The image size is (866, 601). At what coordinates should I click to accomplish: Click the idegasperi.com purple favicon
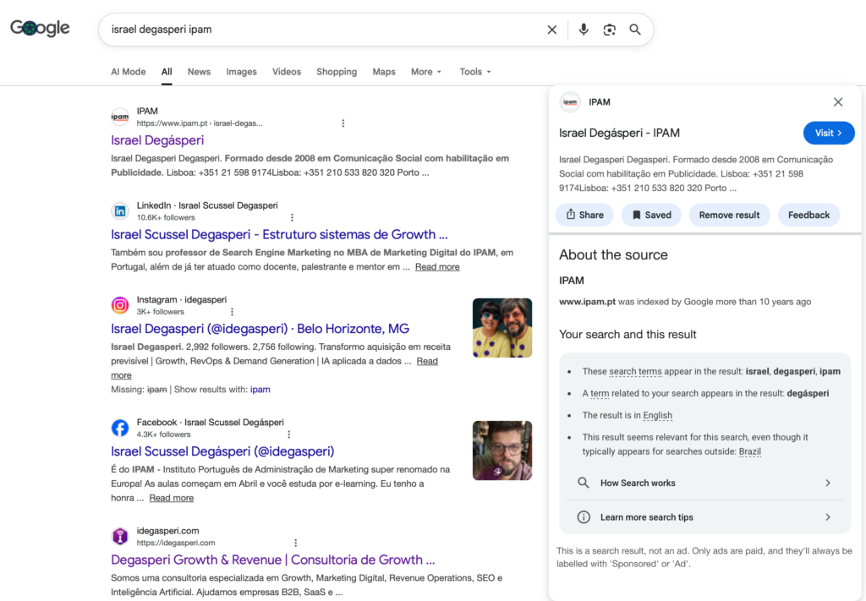click(120, 536)
